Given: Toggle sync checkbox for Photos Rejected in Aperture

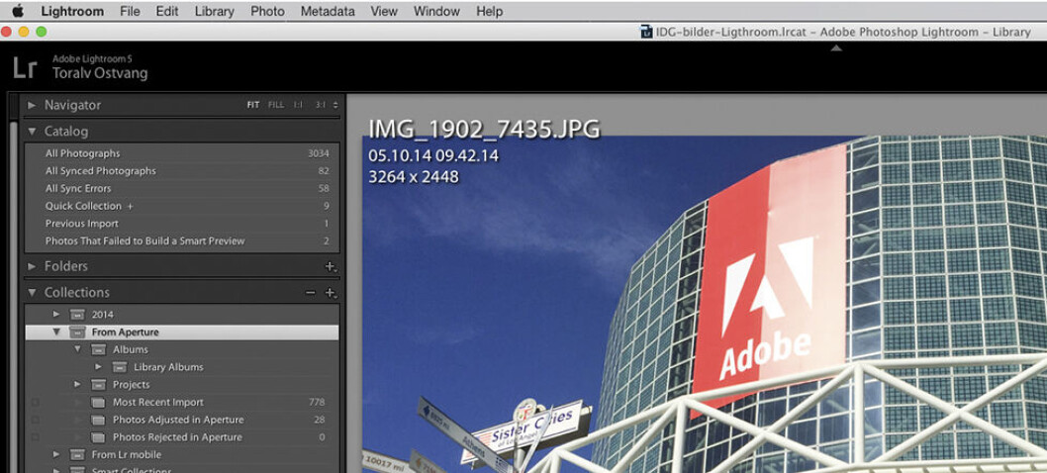Looking at the screenshot, I should tap(36, 437).
